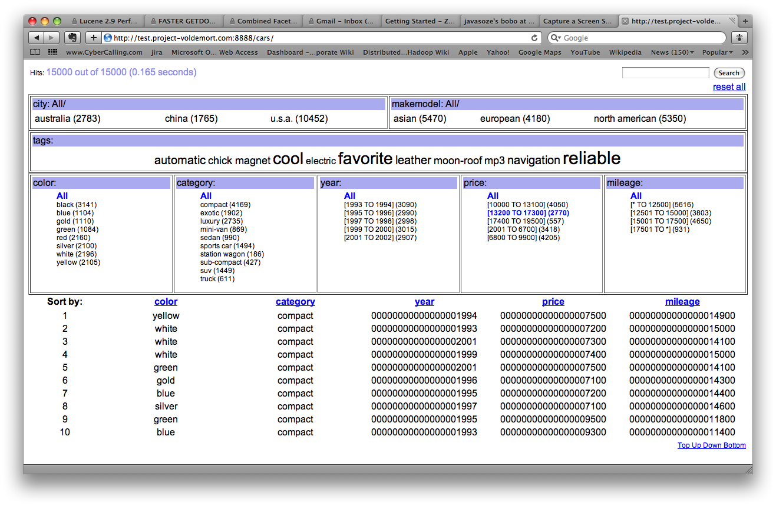This screenshot has height=506, width=776.
Task: Click the forward navigation arrow
Action: (x=52, y=38)
